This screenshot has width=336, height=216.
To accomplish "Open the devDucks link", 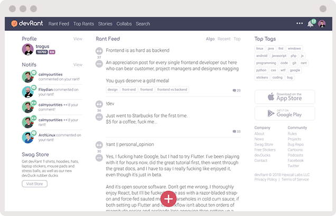I will (x=262, y=155).
